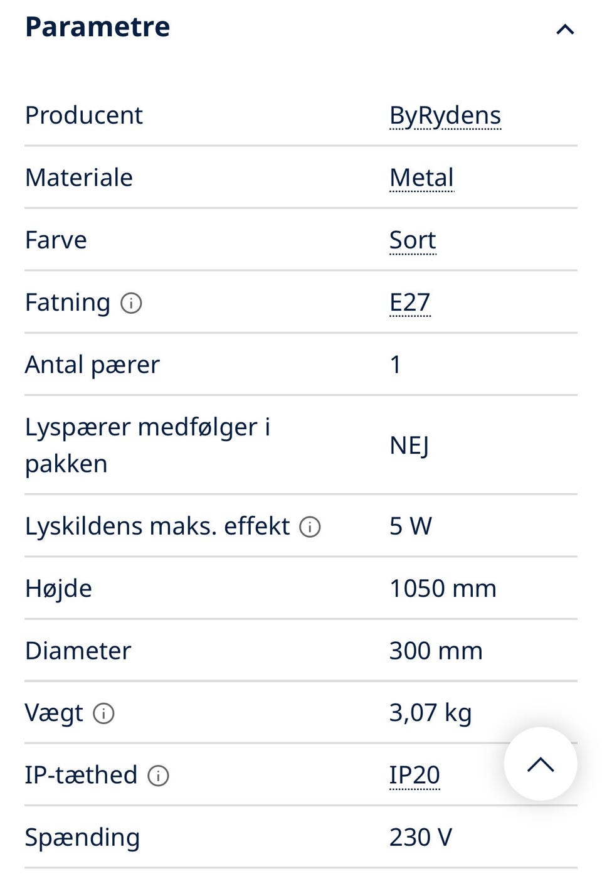This screenshot has width=602, height=881.
Task: Click the Spænding value 230 V
Action: (420, 837)
